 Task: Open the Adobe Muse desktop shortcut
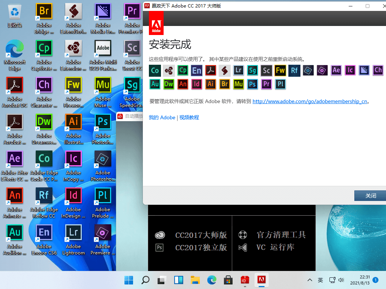103,93
